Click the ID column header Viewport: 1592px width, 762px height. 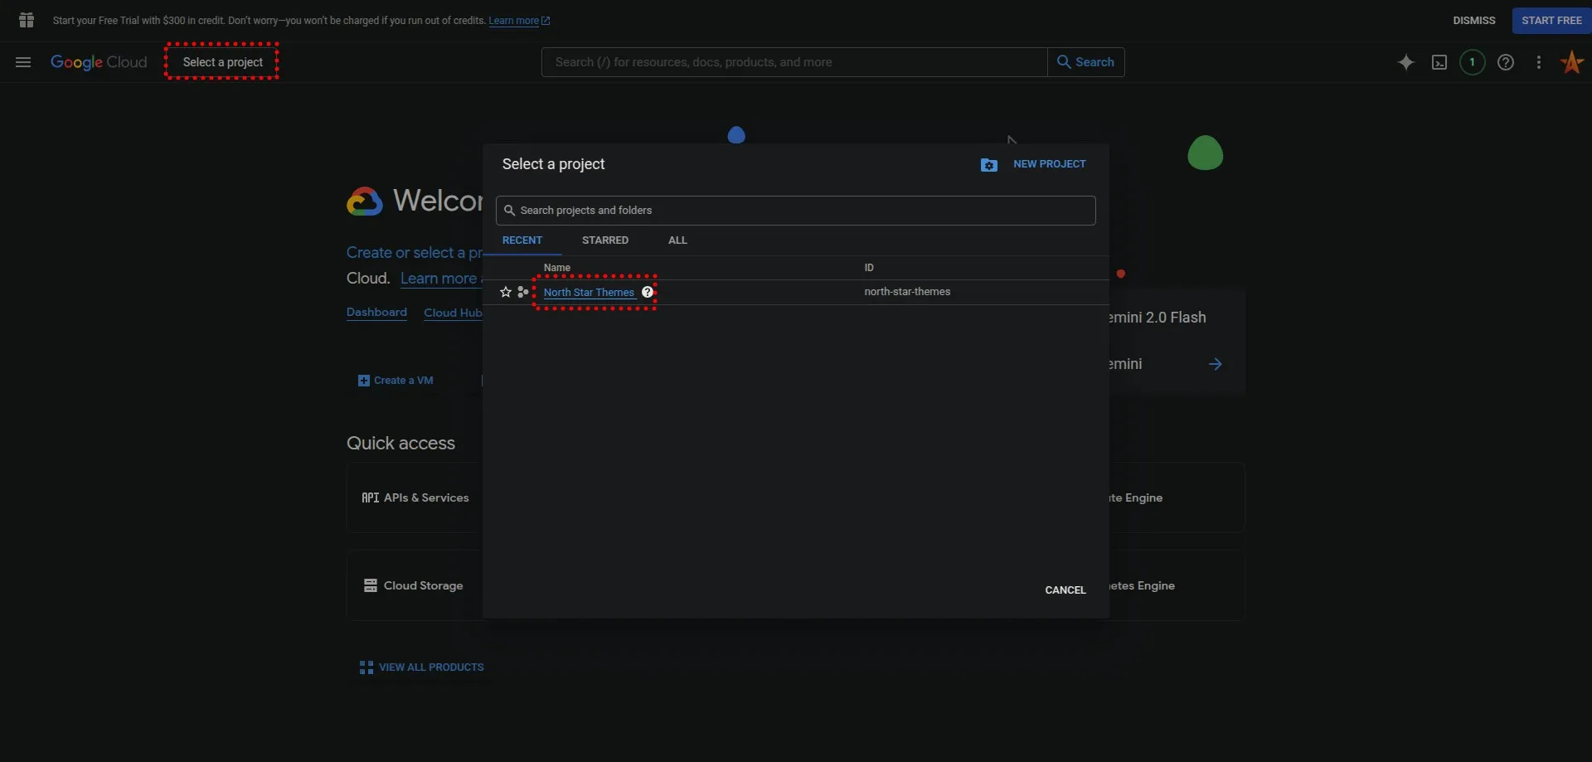coord(869,268)
